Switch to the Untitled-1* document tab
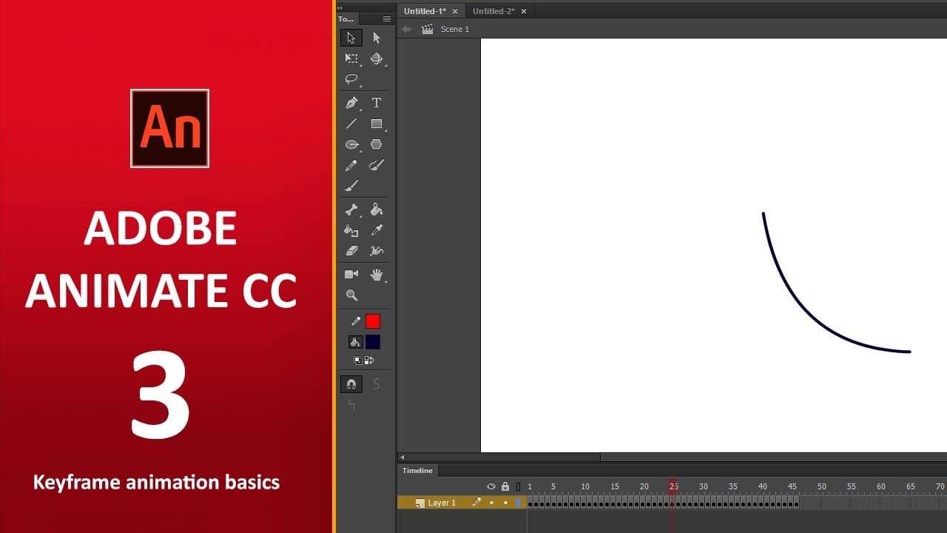The width and height of the screenshot is (947, 533). [425, 11]
